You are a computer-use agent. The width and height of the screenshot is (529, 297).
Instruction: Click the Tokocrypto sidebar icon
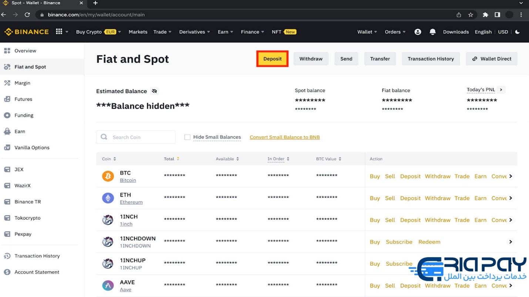click(x=7, y=218)
